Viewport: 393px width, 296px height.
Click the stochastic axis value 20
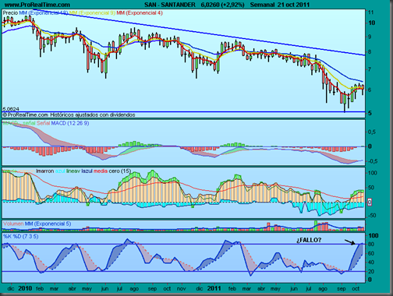[371, 272]
